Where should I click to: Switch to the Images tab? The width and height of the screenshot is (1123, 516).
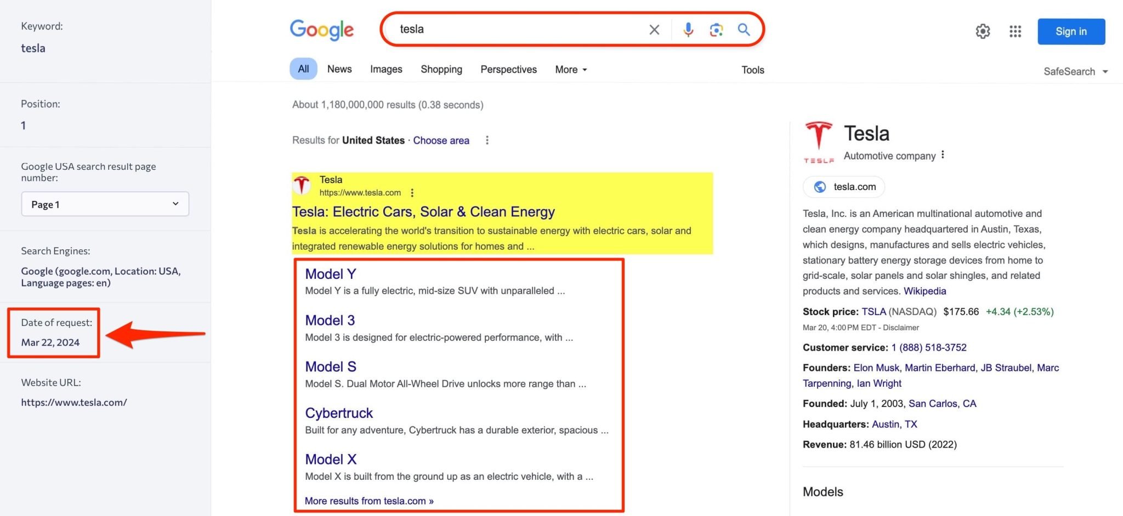click(386, 69)
